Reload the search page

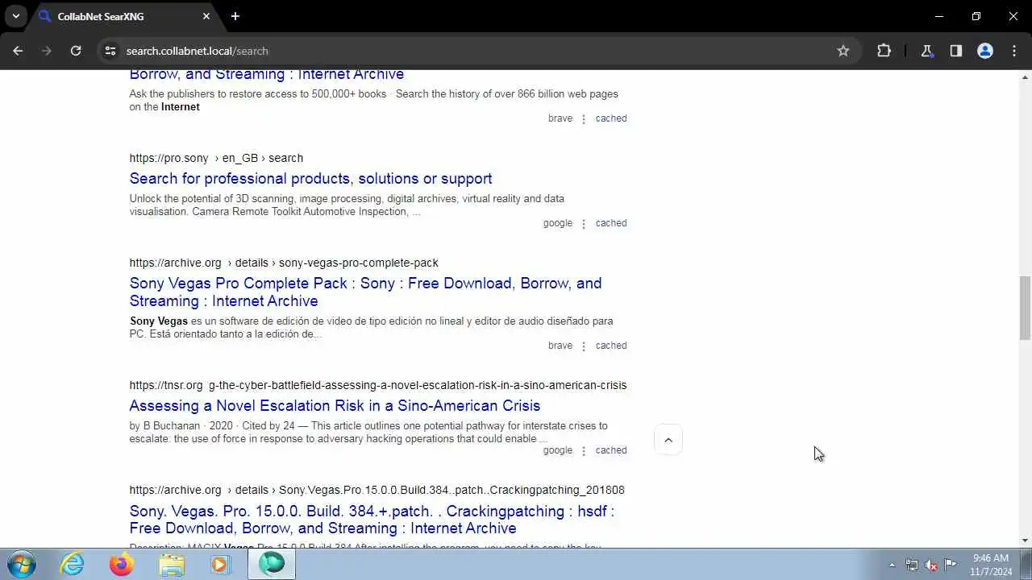pyautogui.click(x=76, y=51)
